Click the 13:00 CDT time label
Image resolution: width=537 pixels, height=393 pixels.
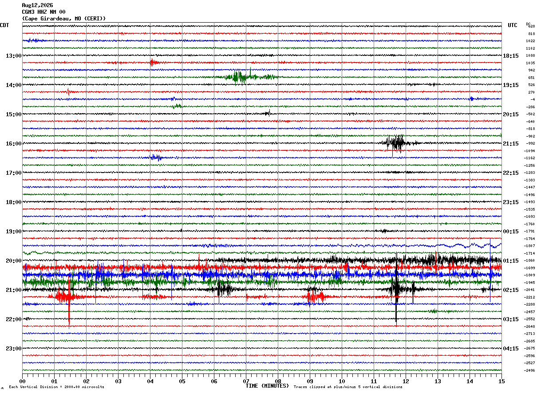[x=13, y=56]
